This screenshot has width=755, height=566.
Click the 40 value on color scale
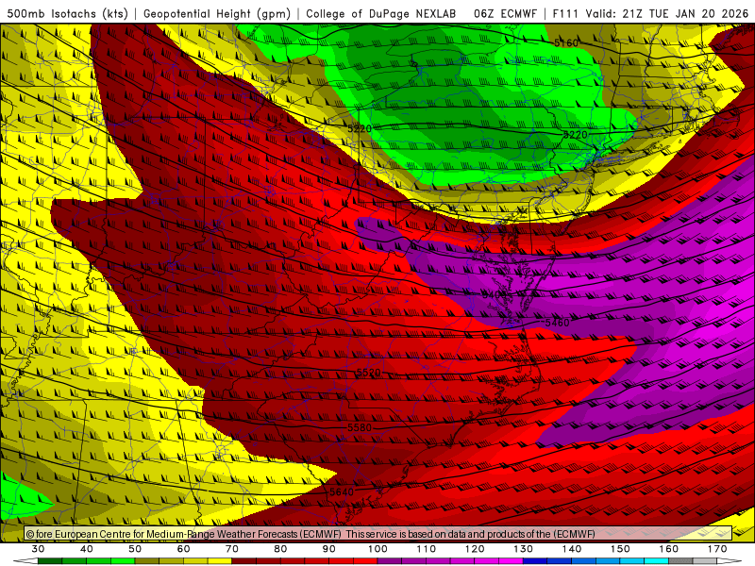pyautogui.click(x=87, y=549)
